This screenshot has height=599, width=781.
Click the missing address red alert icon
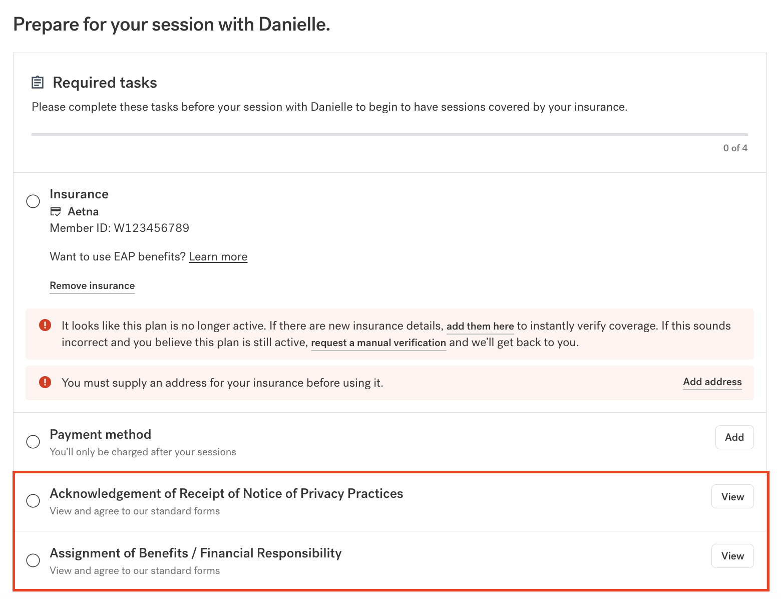pos(45,382)
